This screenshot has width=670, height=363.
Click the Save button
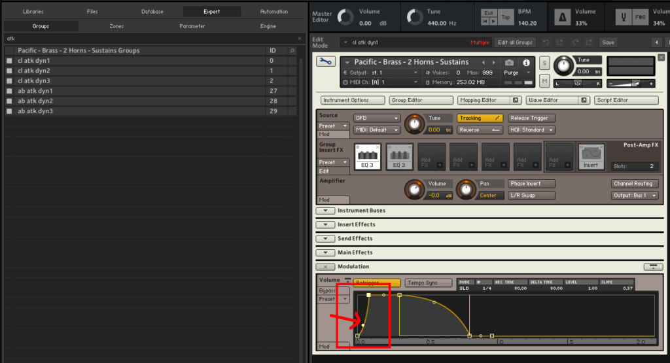tap(608, 43)
